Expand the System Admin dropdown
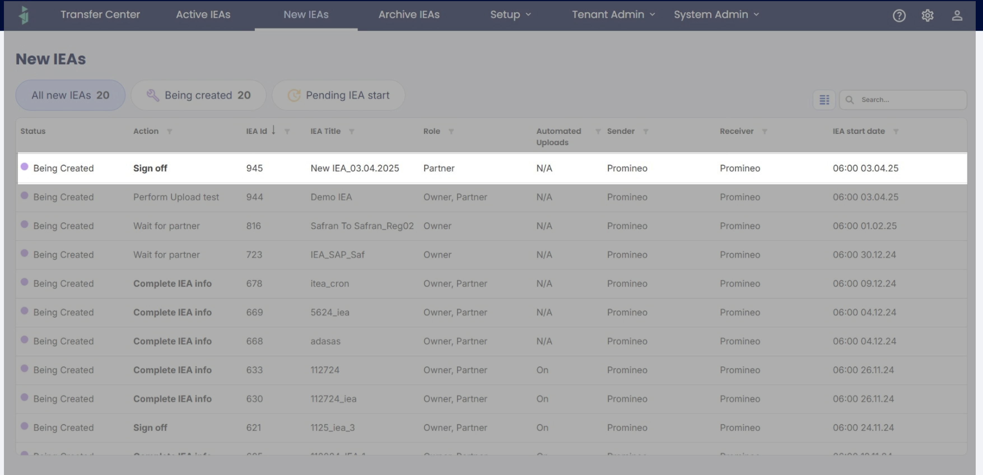Image resolution: width=983 pixels, height=475 pixels. tap(716, 15)
